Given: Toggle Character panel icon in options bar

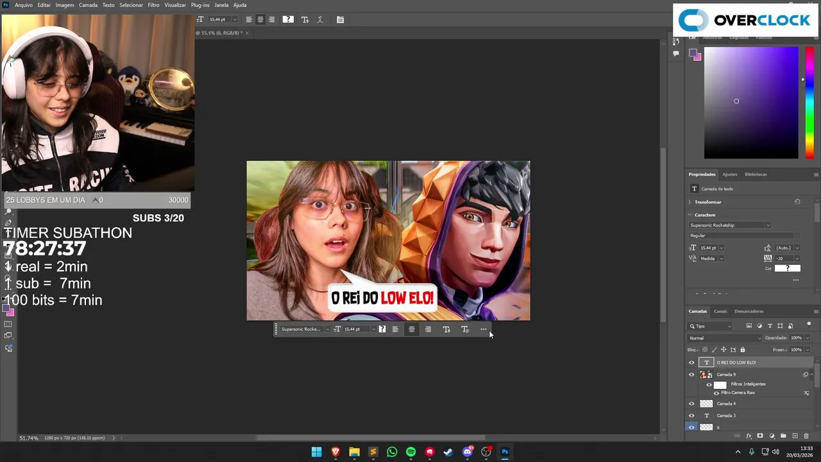Looking at the screenshot, I should pyautogui.click(x=340, y=19).
